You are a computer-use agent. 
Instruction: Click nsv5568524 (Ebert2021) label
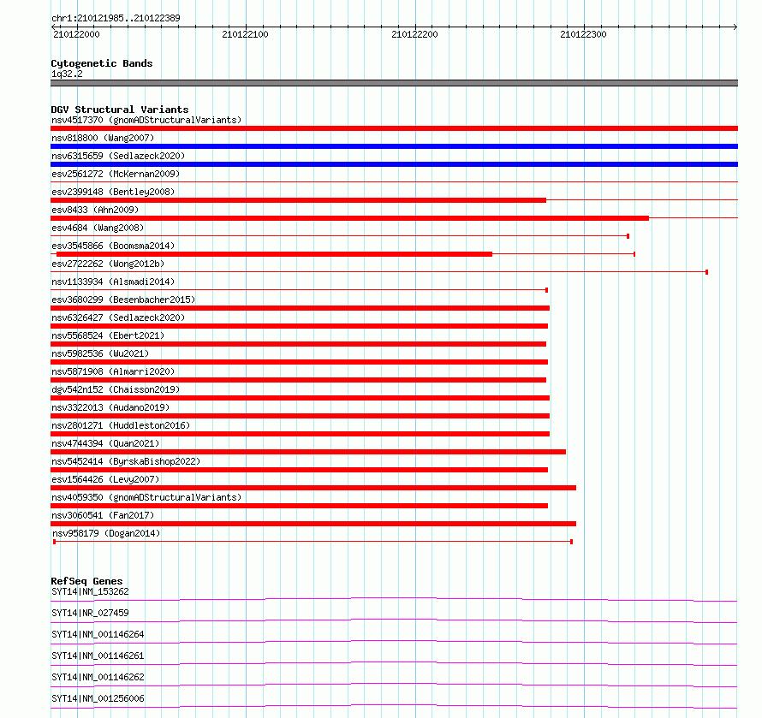point(108,335)
